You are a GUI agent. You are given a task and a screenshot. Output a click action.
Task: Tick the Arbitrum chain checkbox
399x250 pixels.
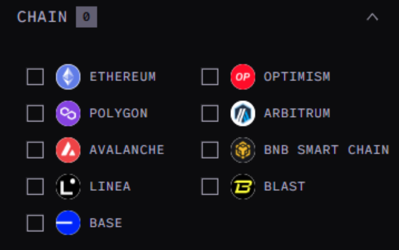click(210, 113)
